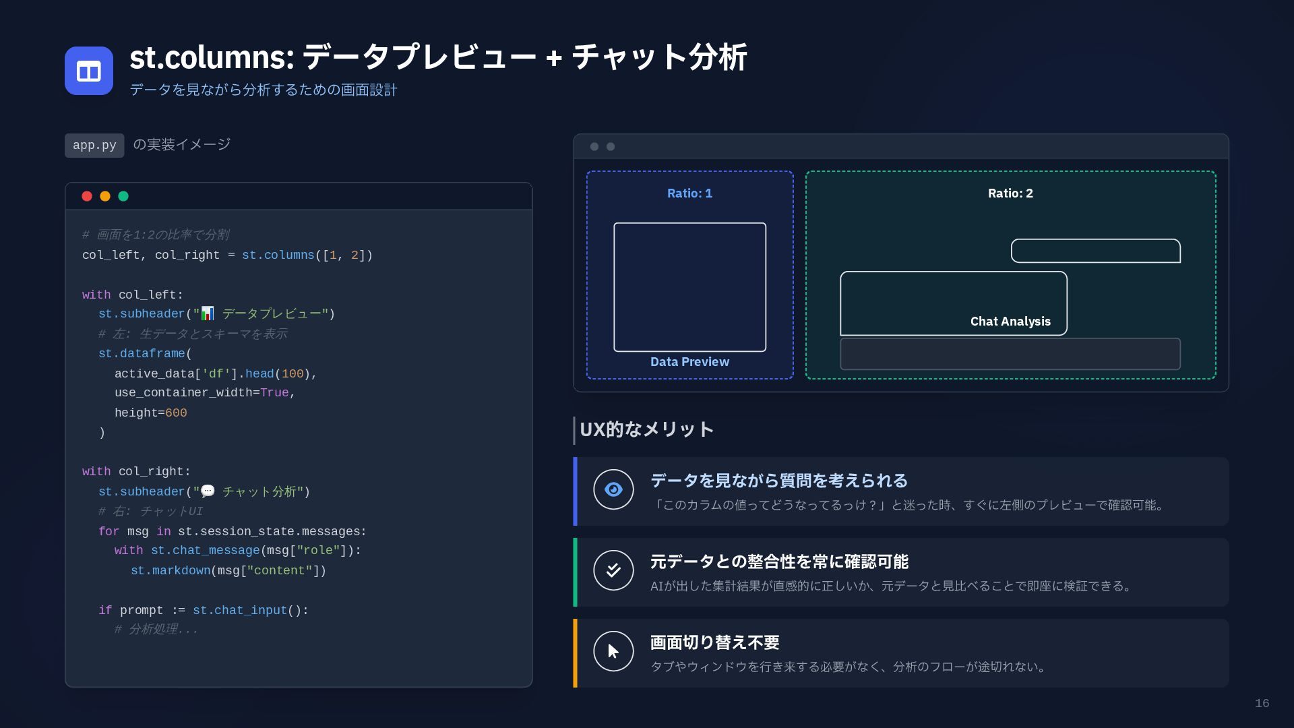This screenshot has height=728, width=1294.
Task: Click the red dot in code window
Action: point(87,196)
